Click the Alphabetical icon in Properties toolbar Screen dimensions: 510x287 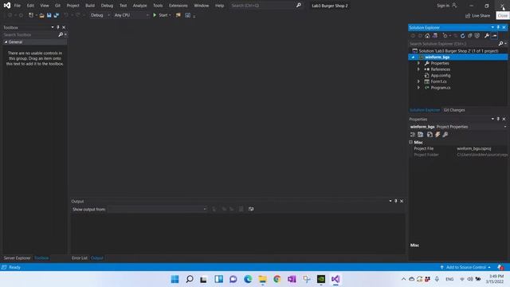pyautogui.click(x=421, y=135)
